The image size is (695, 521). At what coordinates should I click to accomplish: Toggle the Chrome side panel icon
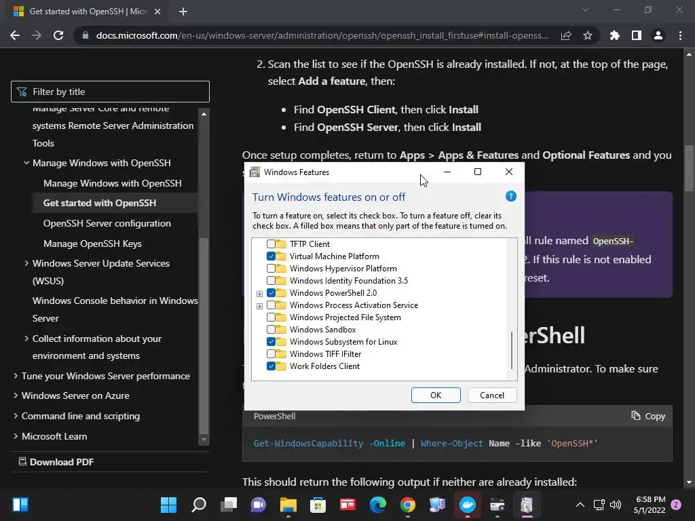tap(637, 35)
